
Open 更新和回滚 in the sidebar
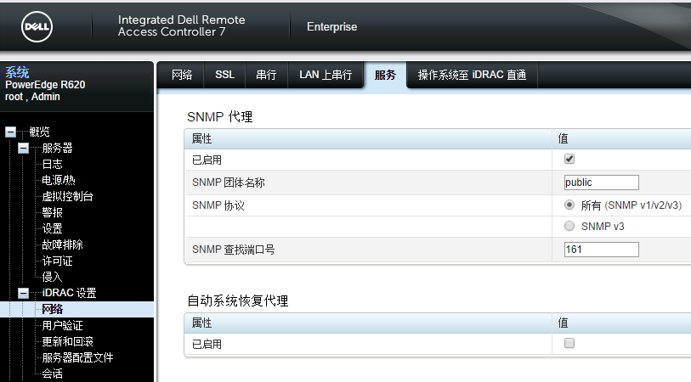pyautogui.click(x=67, y=341)
